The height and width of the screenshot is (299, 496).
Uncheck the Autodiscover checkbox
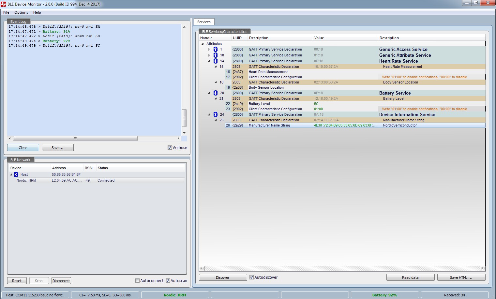pyautogui.click(x=251, y=277)
